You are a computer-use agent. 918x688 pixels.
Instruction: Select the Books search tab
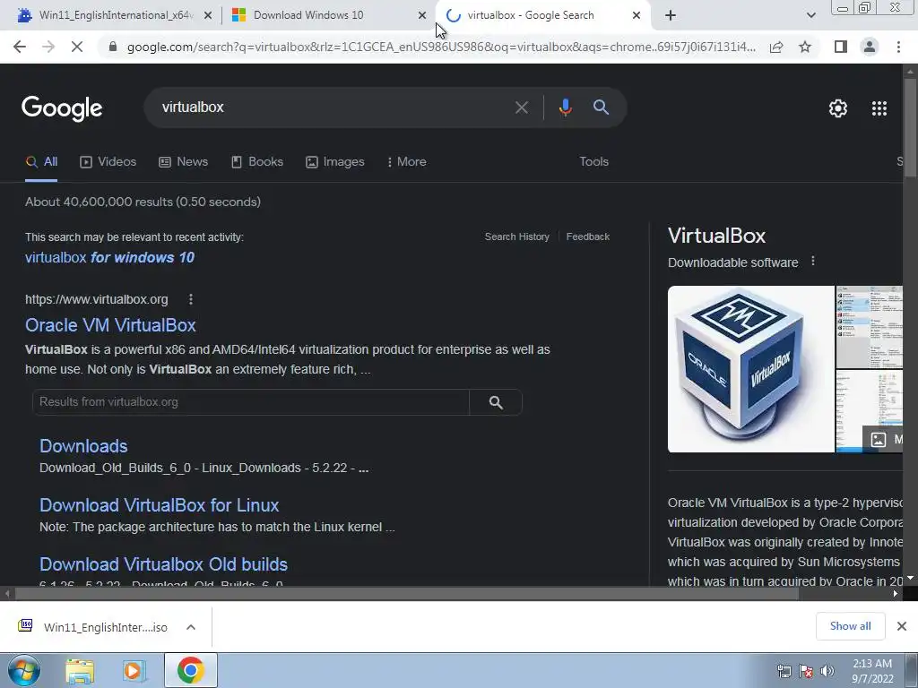coord(257,162)
